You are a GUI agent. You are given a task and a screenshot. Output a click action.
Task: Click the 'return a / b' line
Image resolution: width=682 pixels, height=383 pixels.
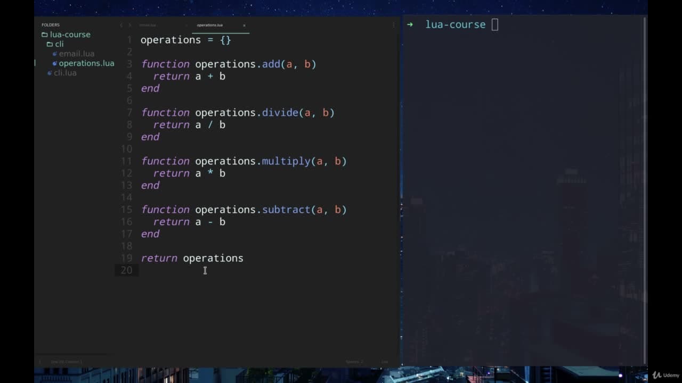(x=189, y=124)
